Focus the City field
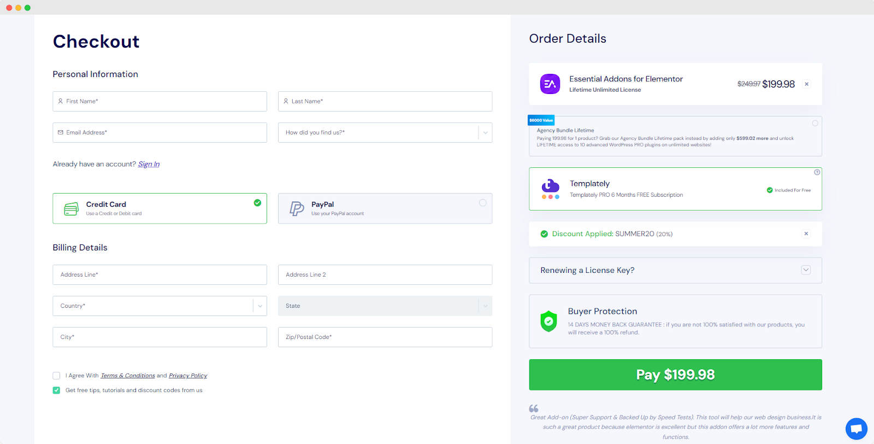 tap(160, 337)
